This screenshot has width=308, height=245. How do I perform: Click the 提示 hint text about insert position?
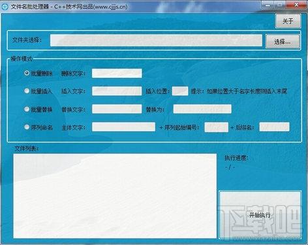(x=239, y=91)
